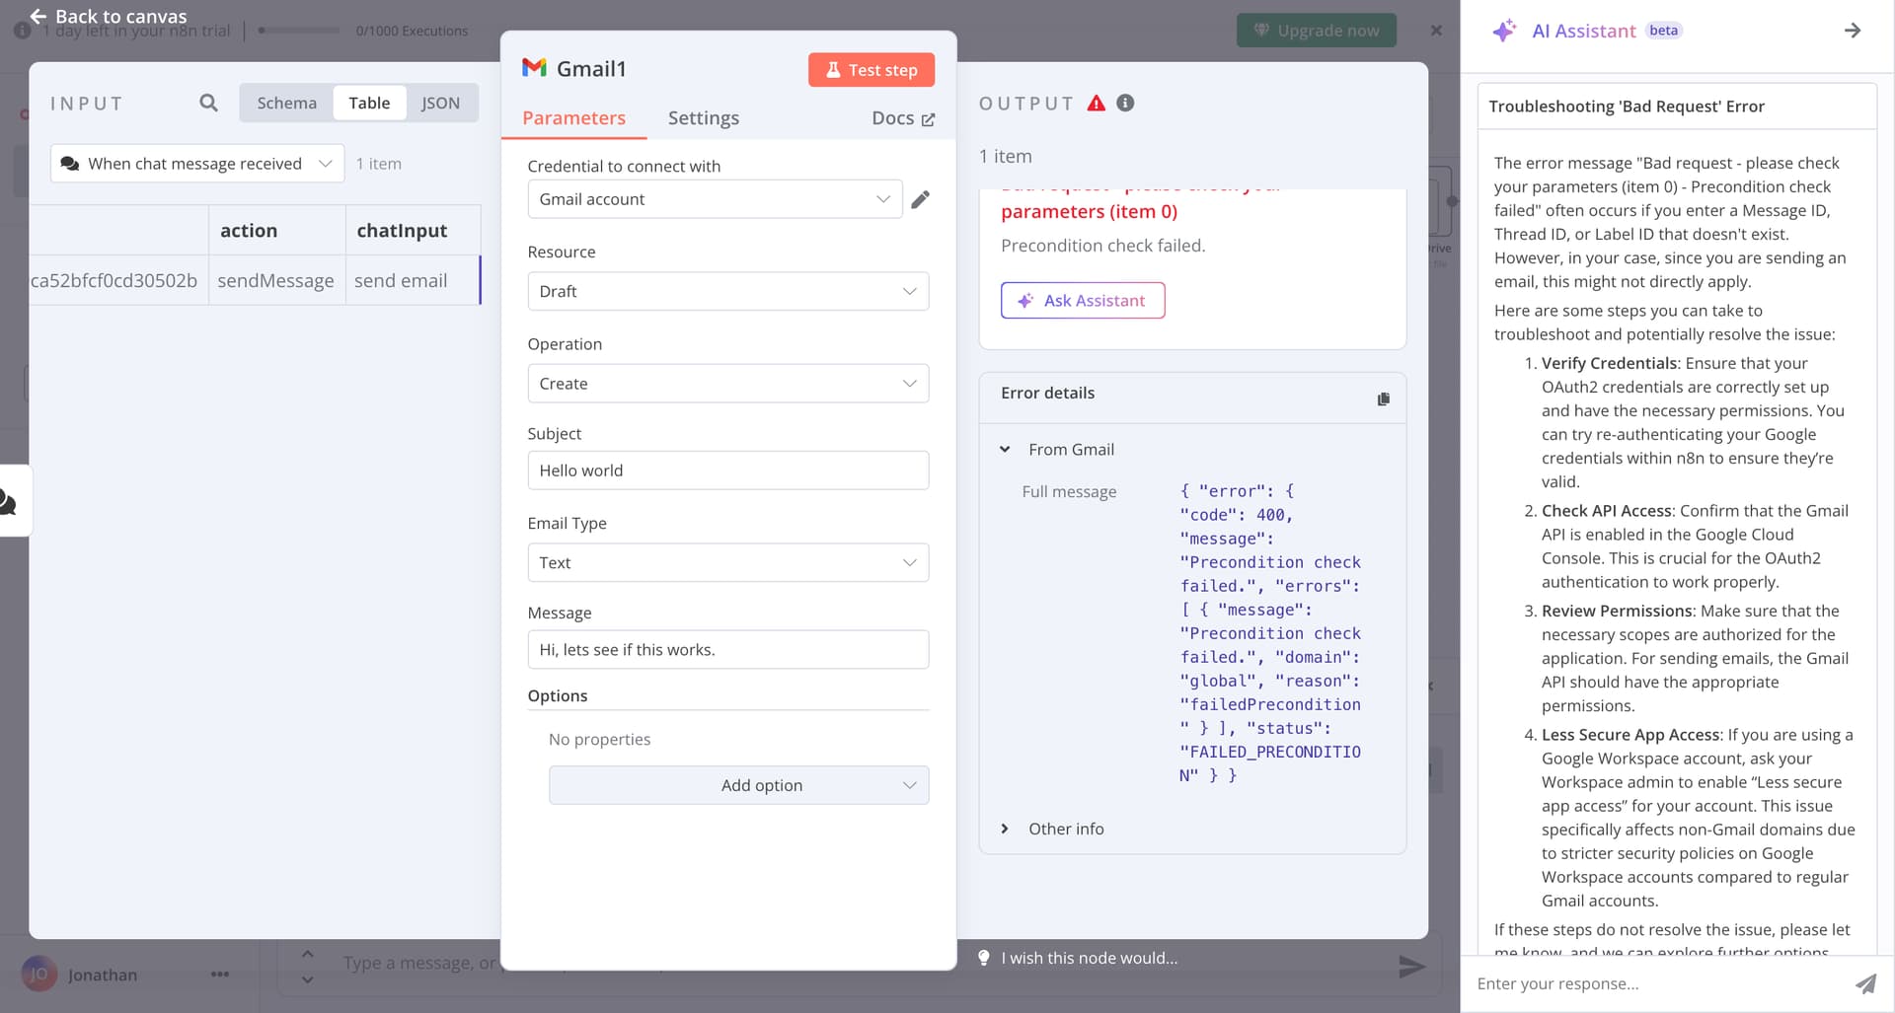Click the chatInput column header
The height and width of the screenshot is (1013, 1895).
click(x=413, y=230)
